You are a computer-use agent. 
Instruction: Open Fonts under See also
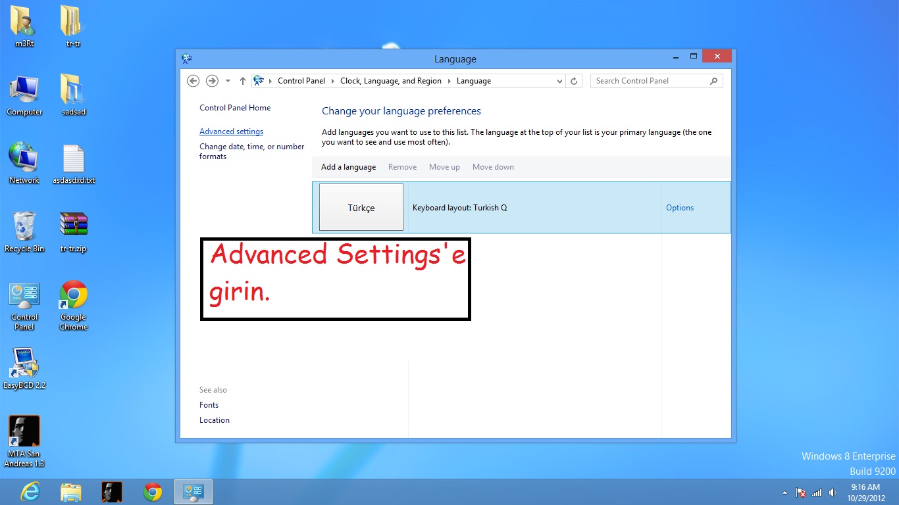(x=209, y=405)
